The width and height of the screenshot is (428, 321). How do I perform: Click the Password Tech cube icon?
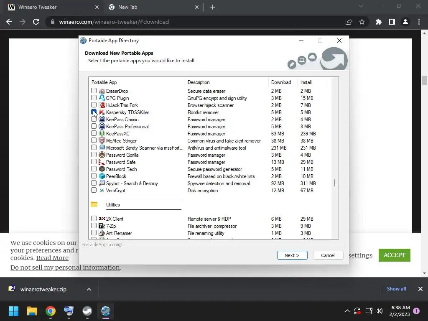point(102,169)
